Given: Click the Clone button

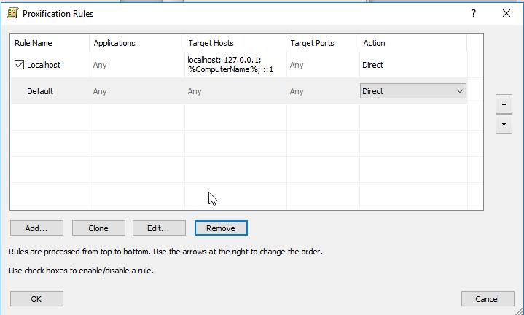Looking at the screenshot, I should coord(98,228).
